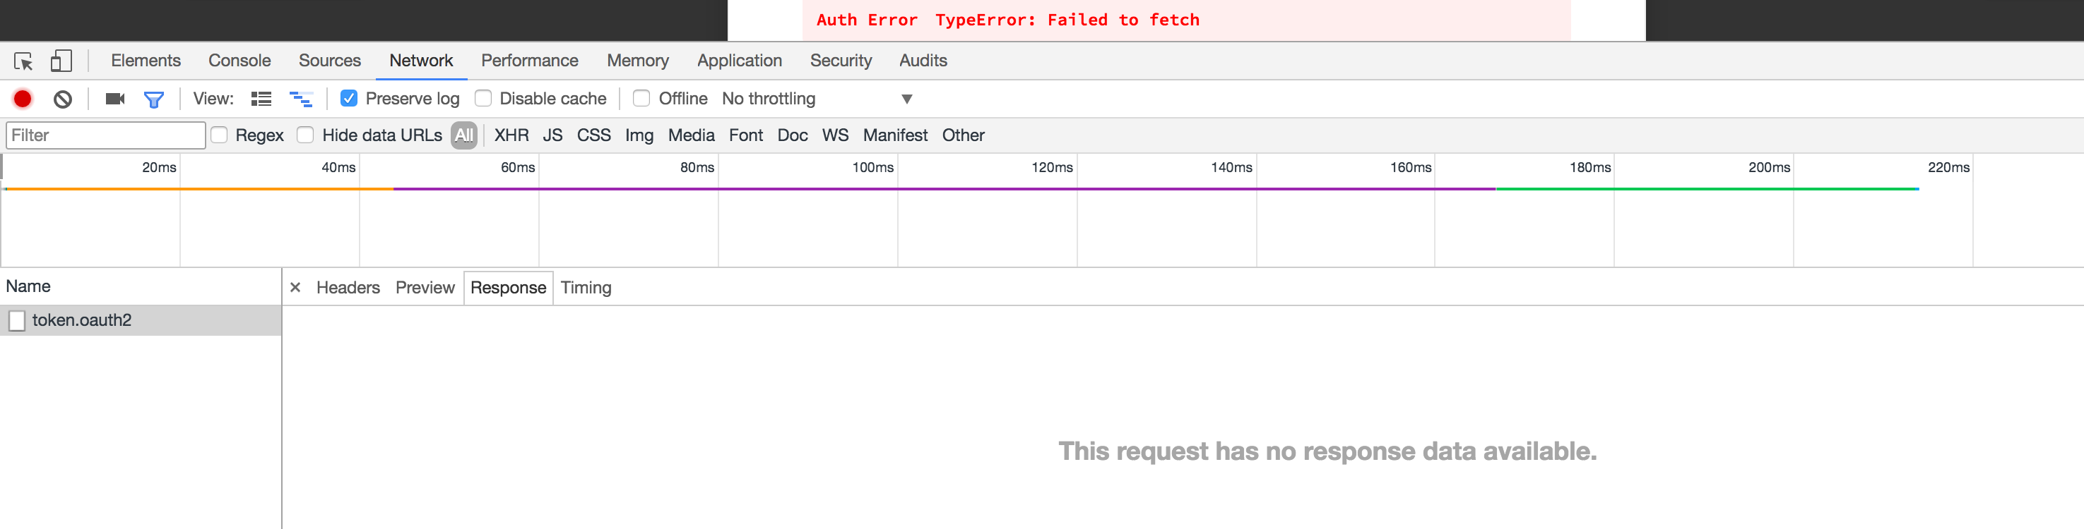Select the All filter type
This screenshot has width=2084, height=529.
(x=463, y=135)
